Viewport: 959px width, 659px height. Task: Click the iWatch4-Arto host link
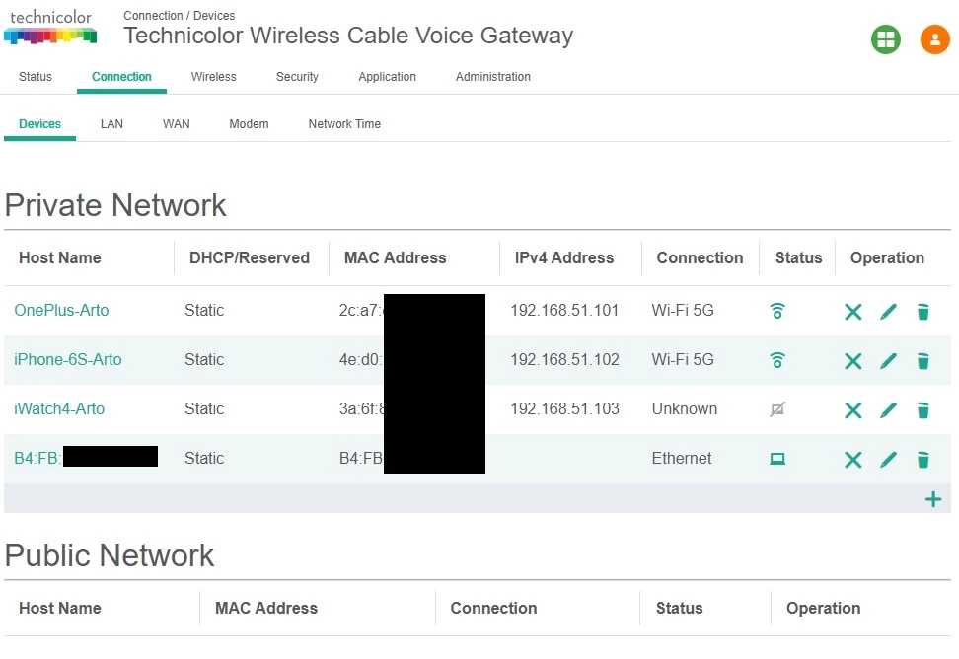coord(59,409)
